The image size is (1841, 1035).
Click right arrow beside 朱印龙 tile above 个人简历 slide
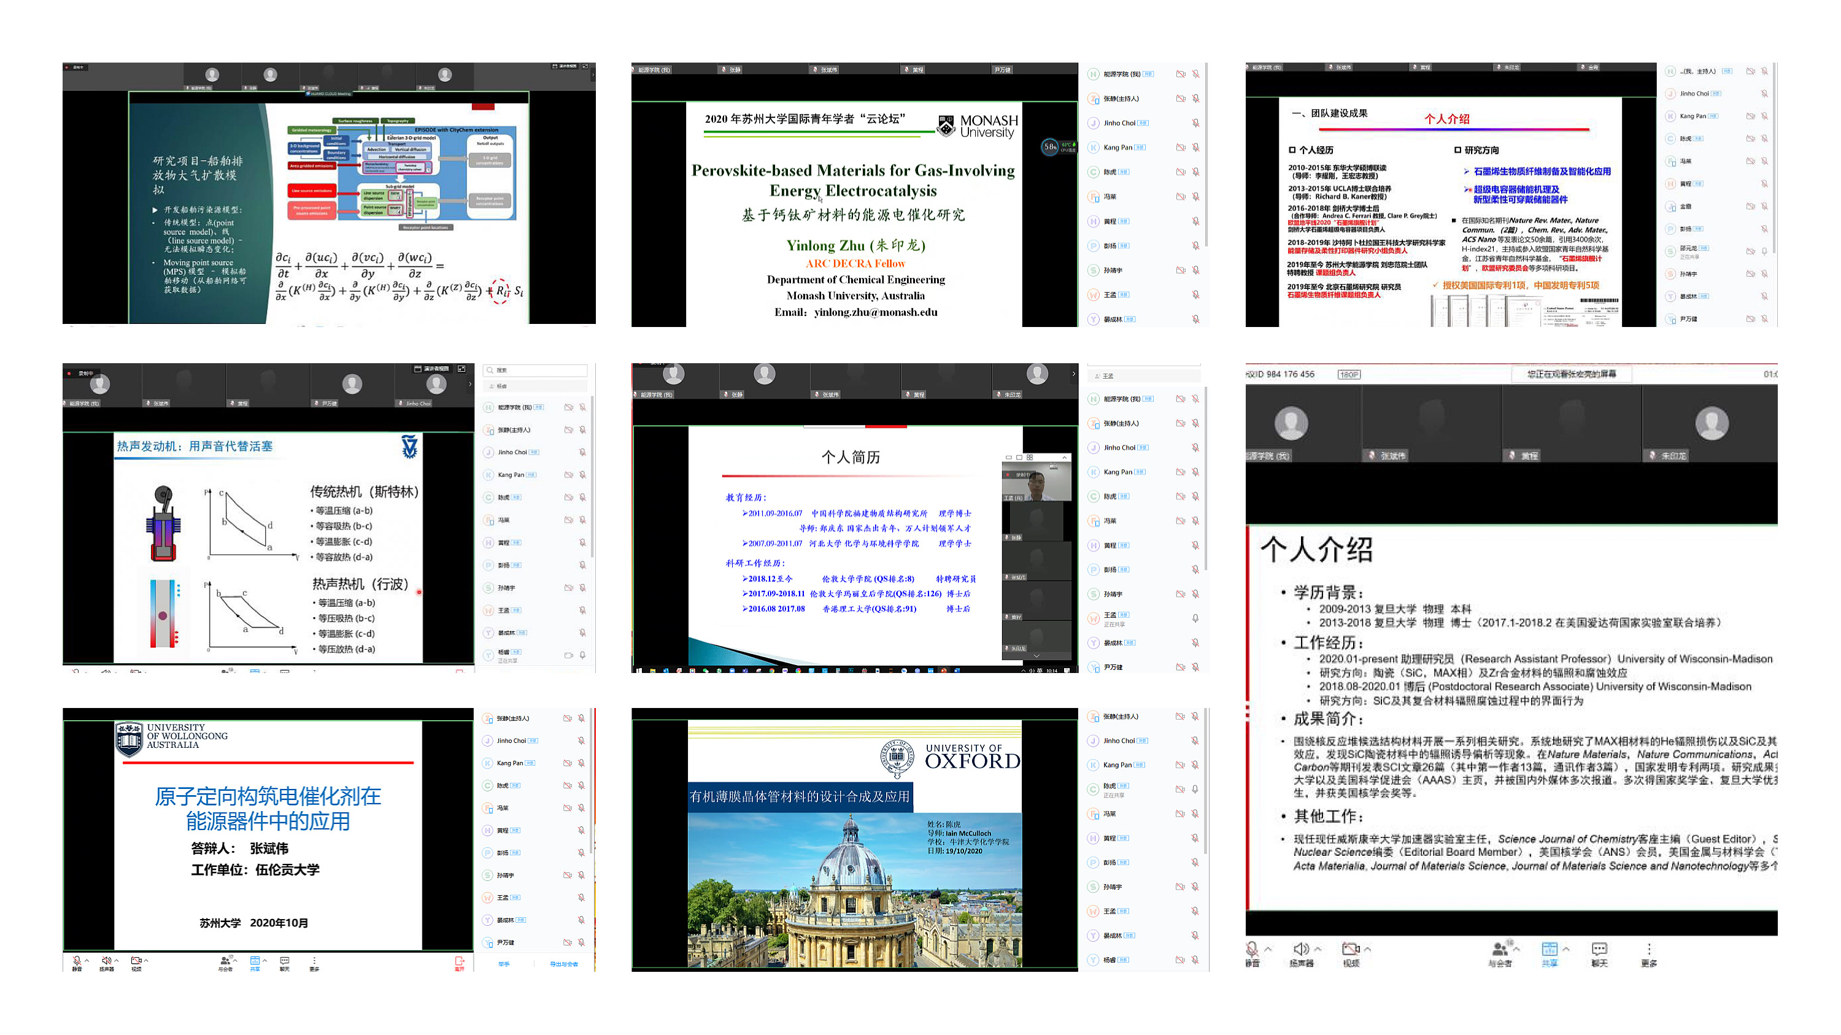(x=1073, y=374)
